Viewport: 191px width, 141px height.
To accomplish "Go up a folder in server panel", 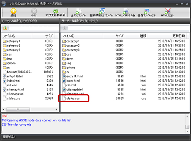I will pyautogui.click(x=65, y=28).
